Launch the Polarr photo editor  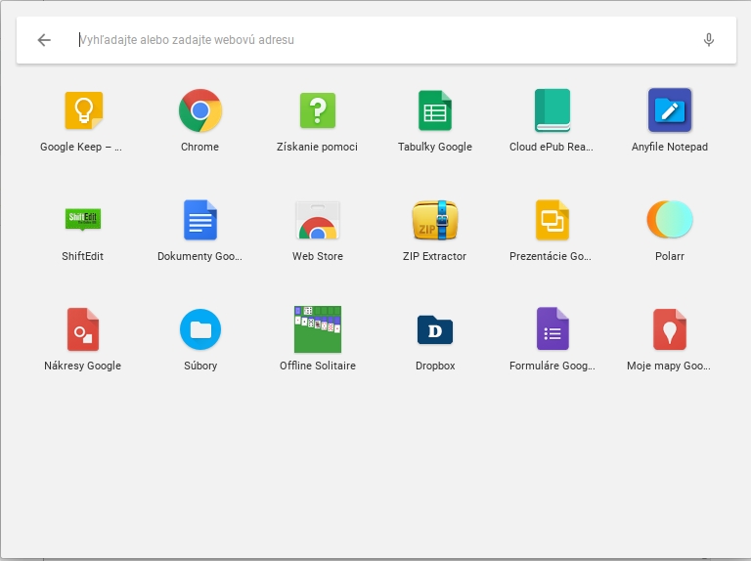point(670,220)
